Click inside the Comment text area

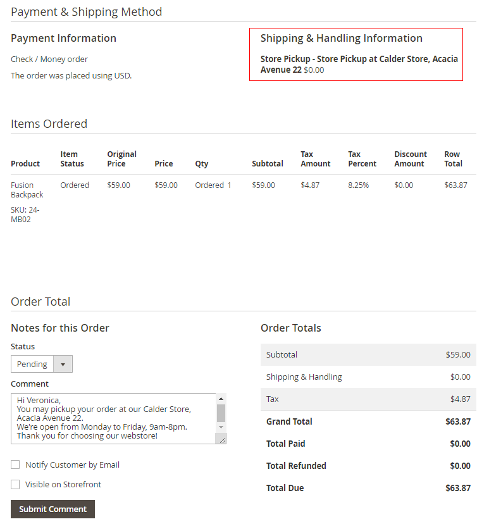(114, 418)
